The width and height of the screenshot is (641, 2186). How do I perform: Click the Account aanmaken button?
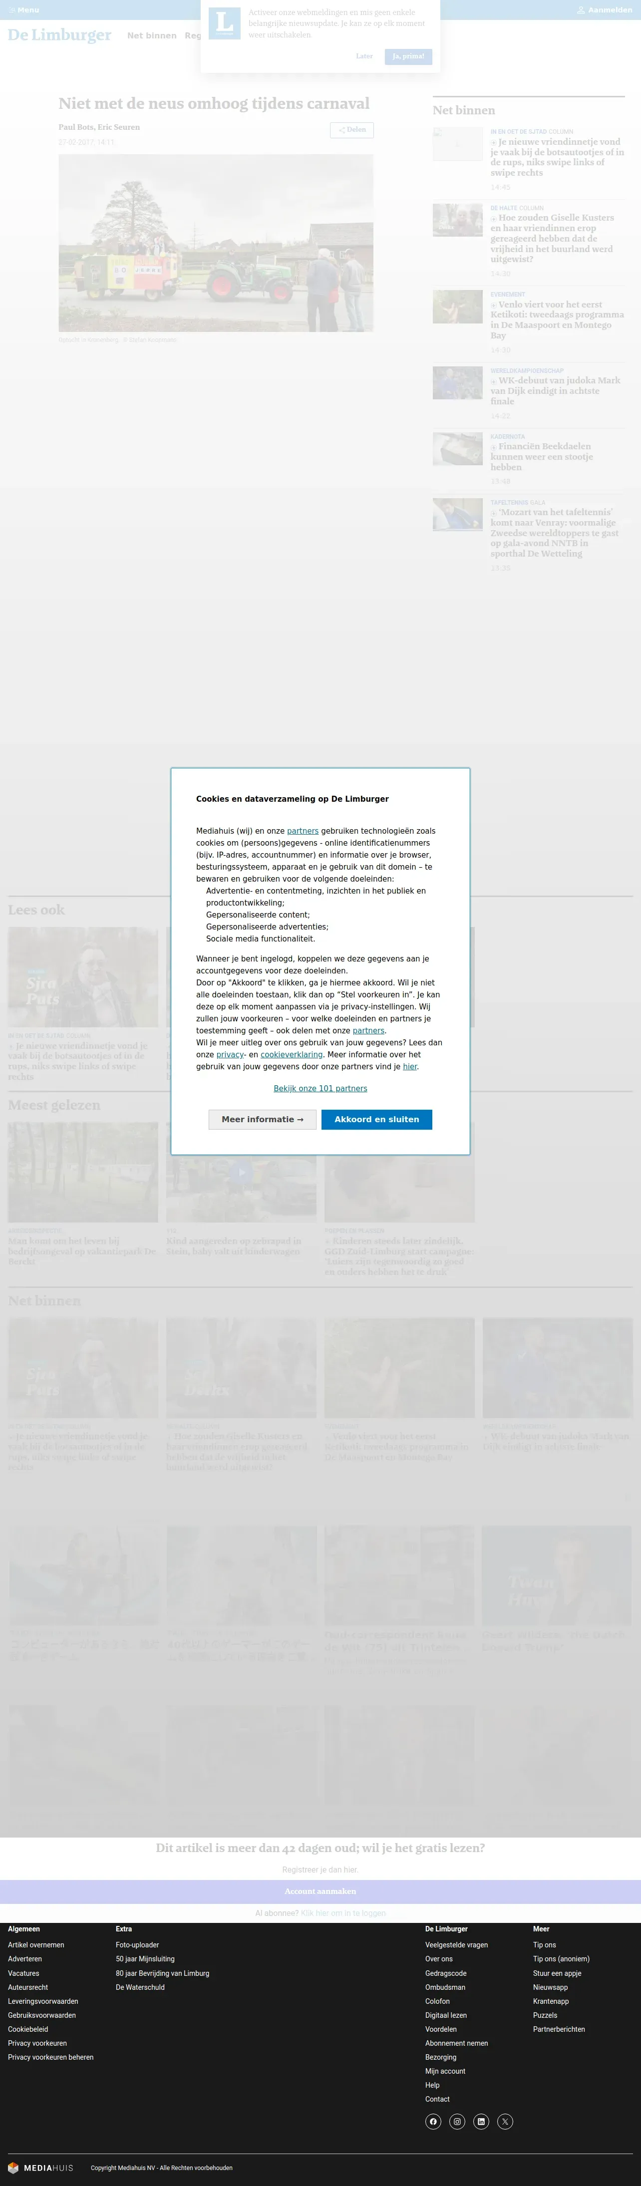pos(320,1891)
